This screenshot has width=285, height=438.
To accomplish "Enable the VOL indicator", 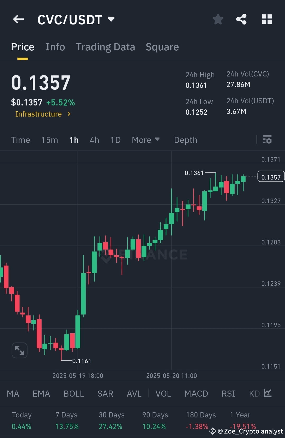I will (x=163, y=393).
